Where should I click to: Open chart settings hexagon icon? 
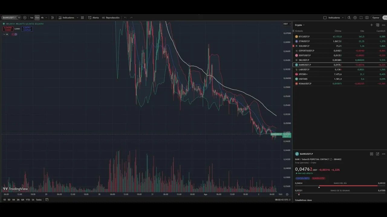click(x=355, y=18)
